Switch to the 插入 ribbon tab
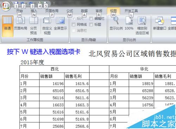This screenshot has width=176, height=129. coord(34,11)
